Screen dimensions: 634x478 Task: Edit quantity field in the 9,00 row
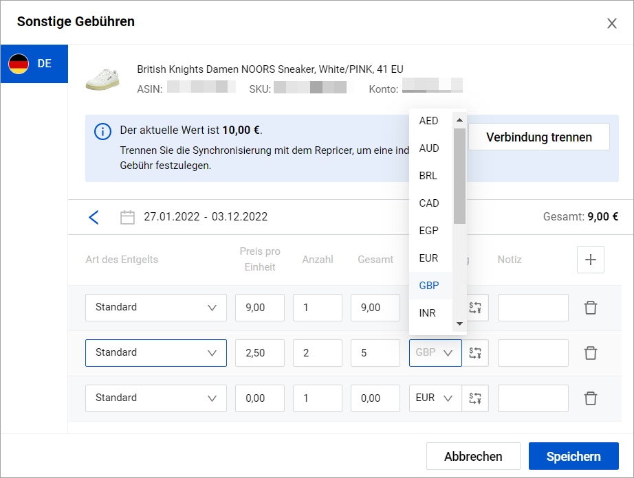pyautogui.click(x=318, y=308)
